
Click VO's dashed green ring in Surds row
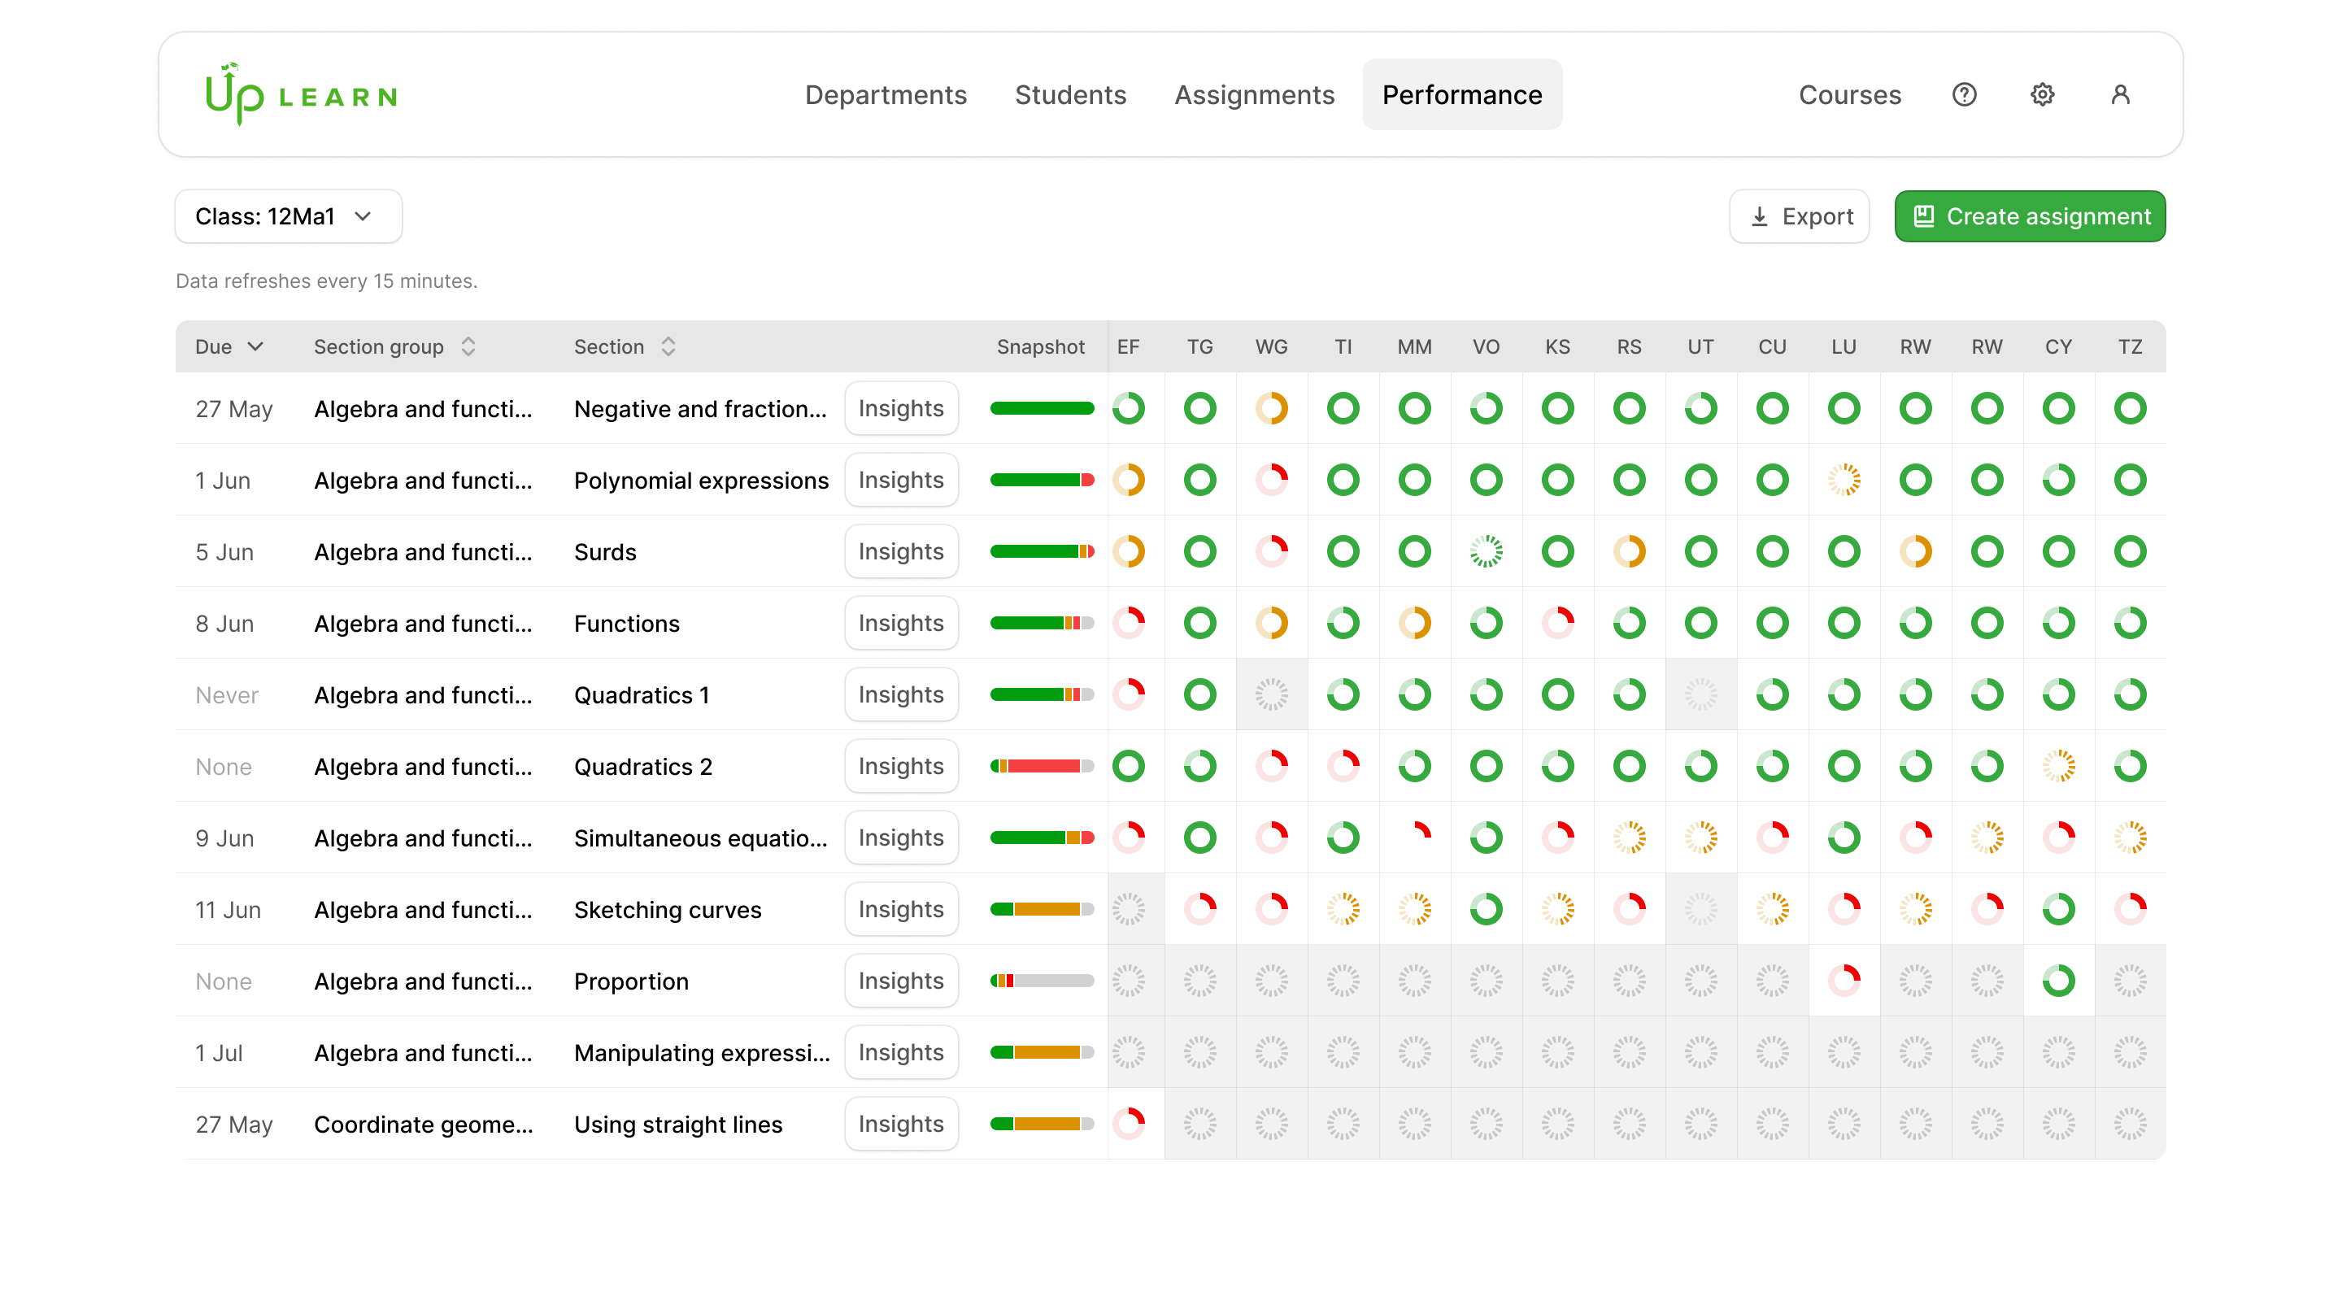tap(1486, 551)
